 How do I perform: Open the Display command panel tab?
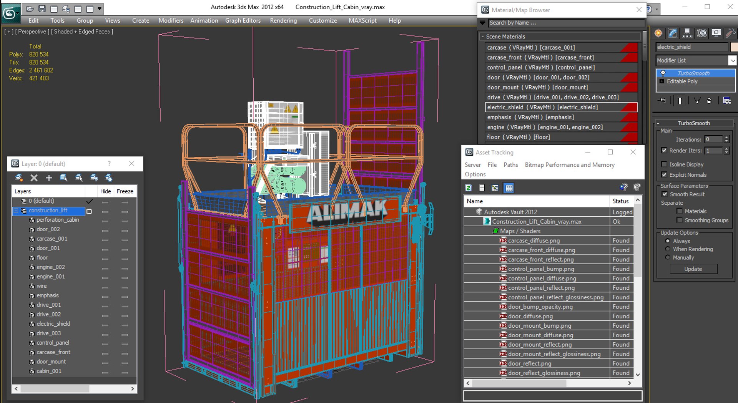[716, 33]
